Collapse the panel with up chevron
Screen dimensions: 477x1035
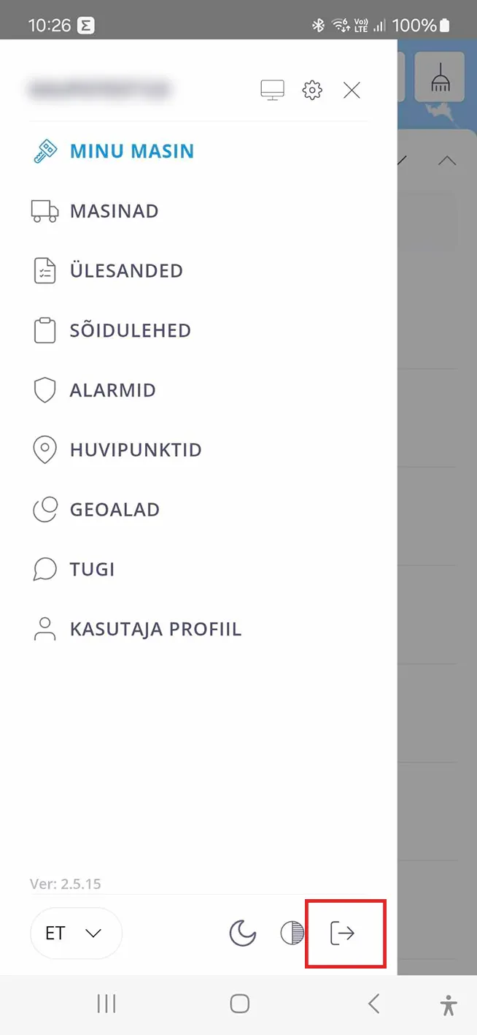(x=446, y=161)
